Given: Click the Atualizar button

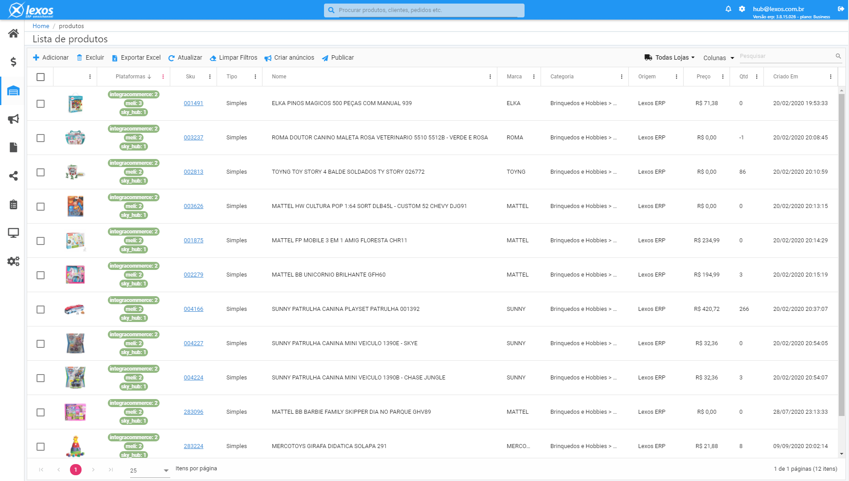Looking at the screenshot, I should pos(185,57).
